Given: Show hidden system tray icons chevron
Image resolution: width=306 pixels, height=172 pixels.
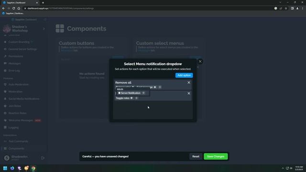Looking at the screenshot, I should [283, 168].
